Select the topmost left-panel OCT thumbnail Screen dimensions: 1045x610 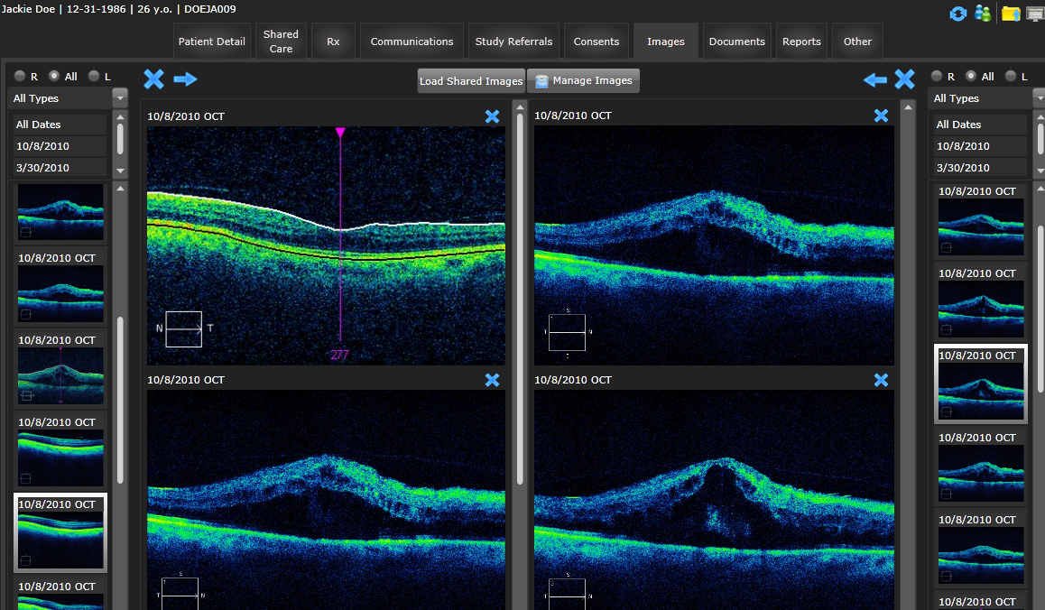(x=60, y=212)
